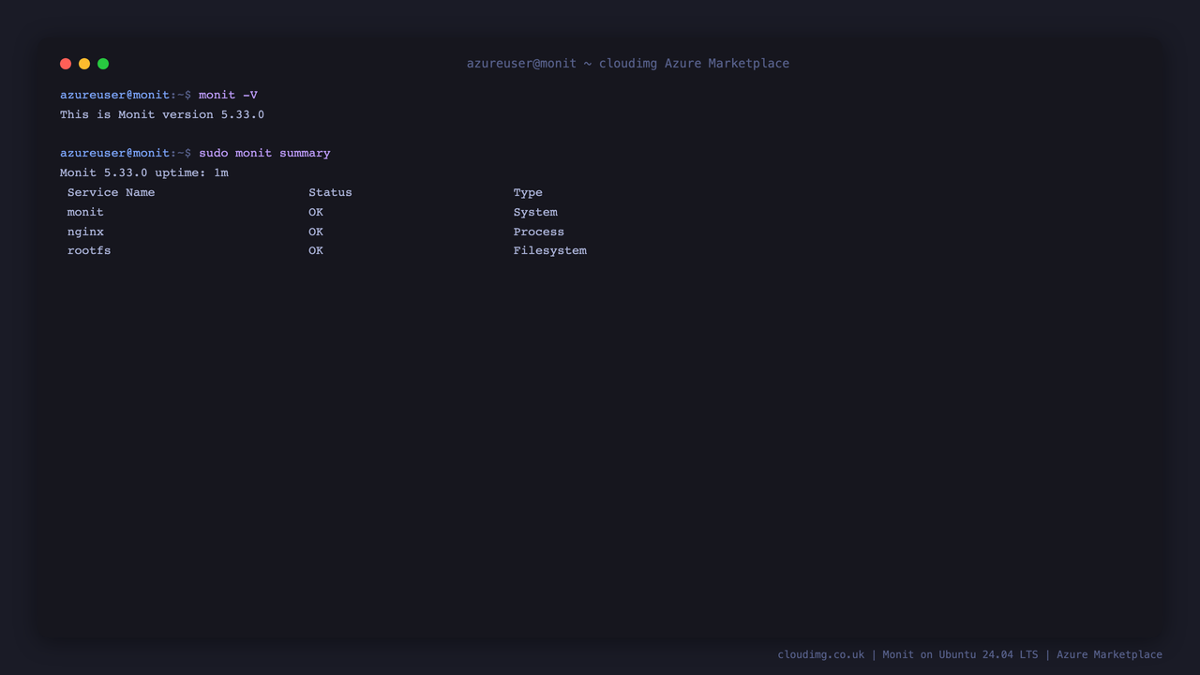Click the 'Status' column header
This screenshot has height=675, width=1200.
(330, 193)
